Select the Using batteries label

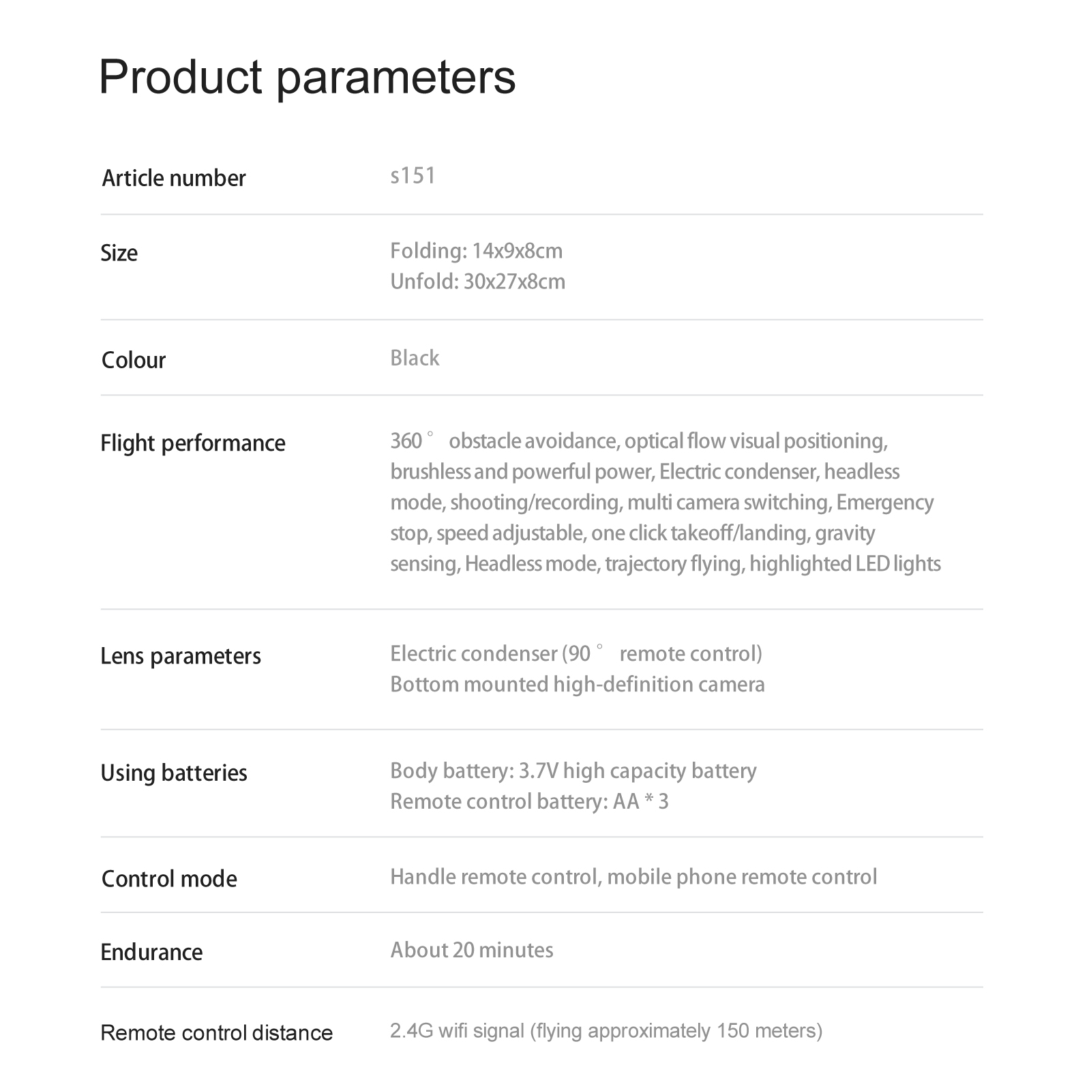(174, 773)
